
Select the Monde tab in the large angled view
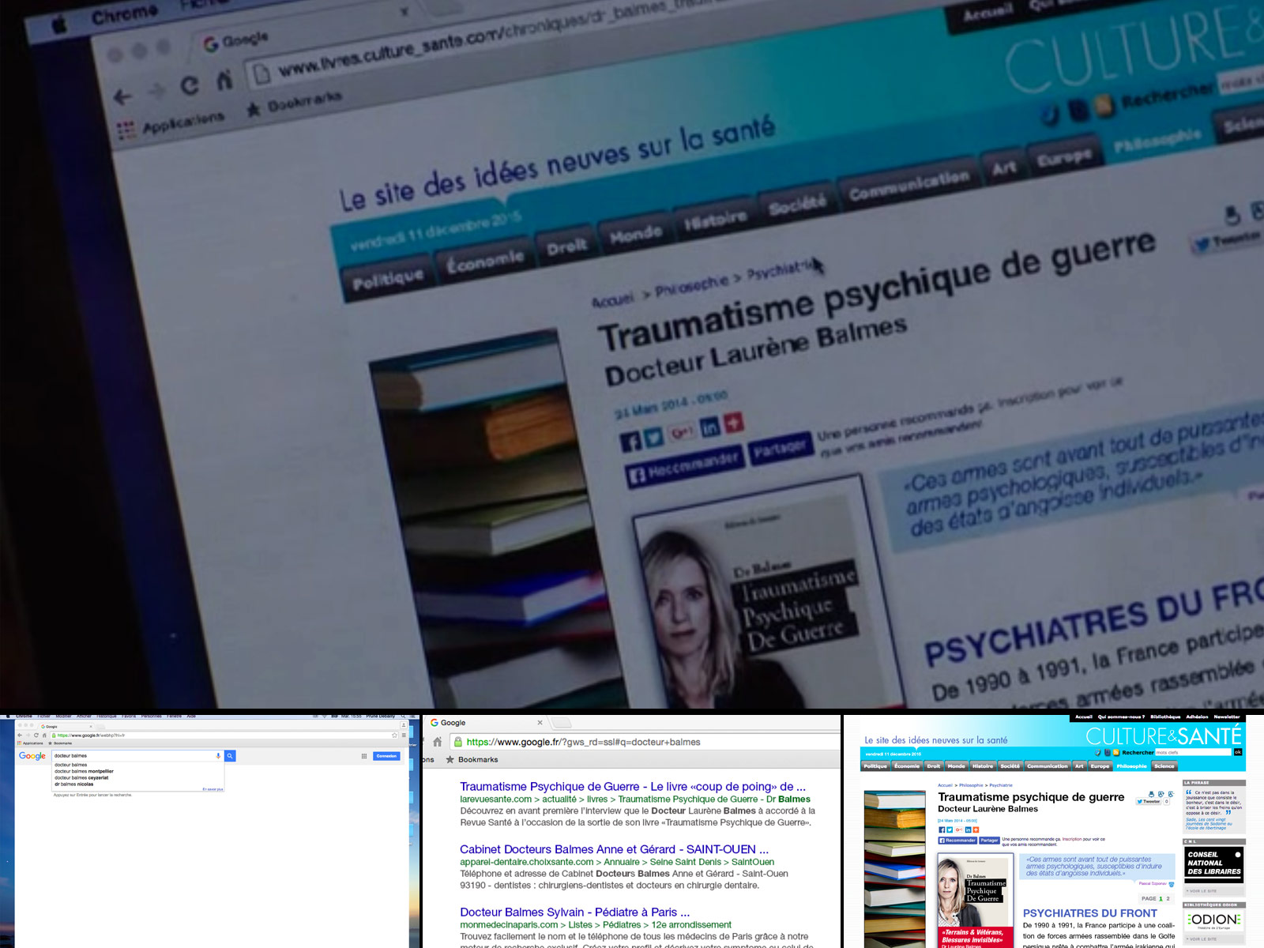(635, 233)
